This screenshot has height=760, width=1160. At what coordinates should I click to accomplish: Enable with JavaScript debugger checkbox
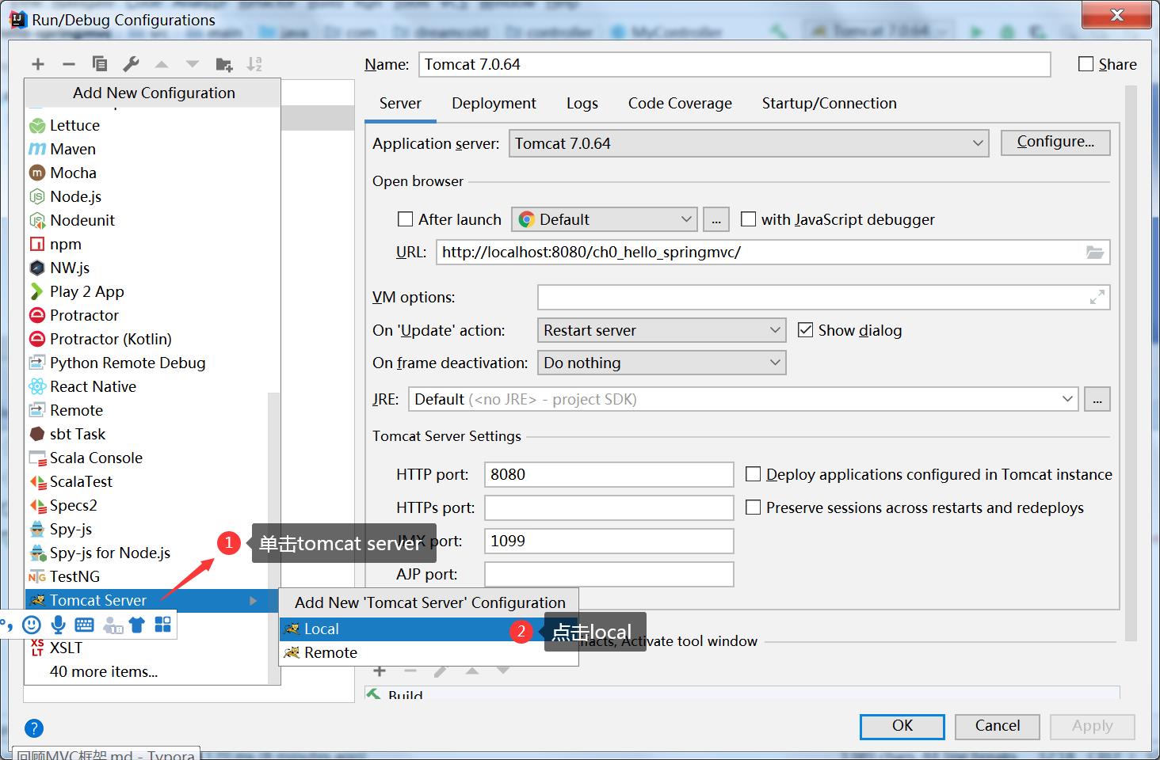(x=748, y=219)
